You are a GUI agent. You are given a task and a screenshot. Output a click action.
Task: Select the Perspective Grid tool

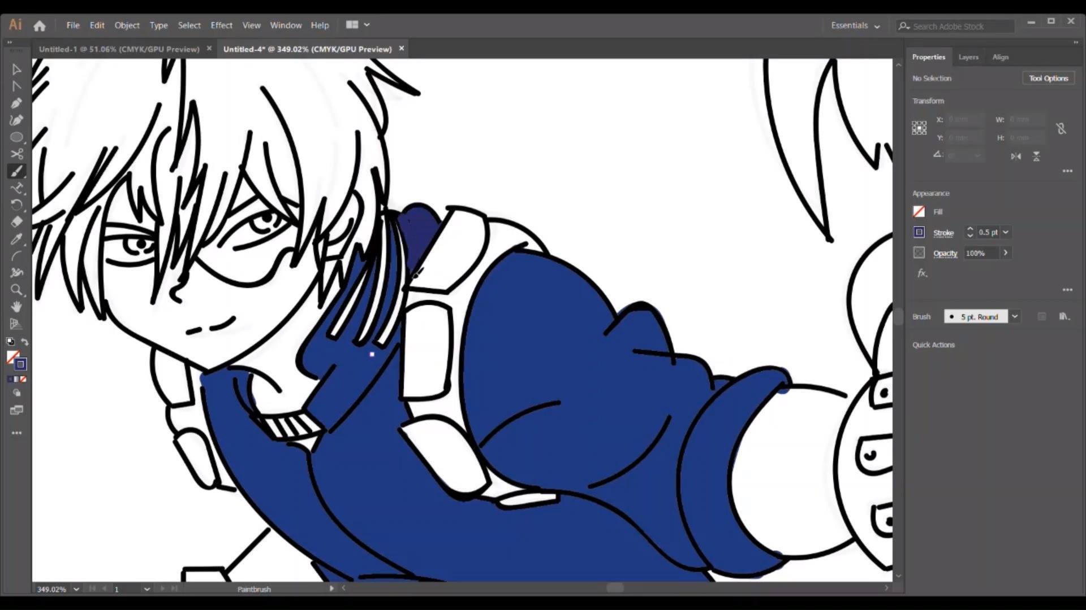click(16, 324)
